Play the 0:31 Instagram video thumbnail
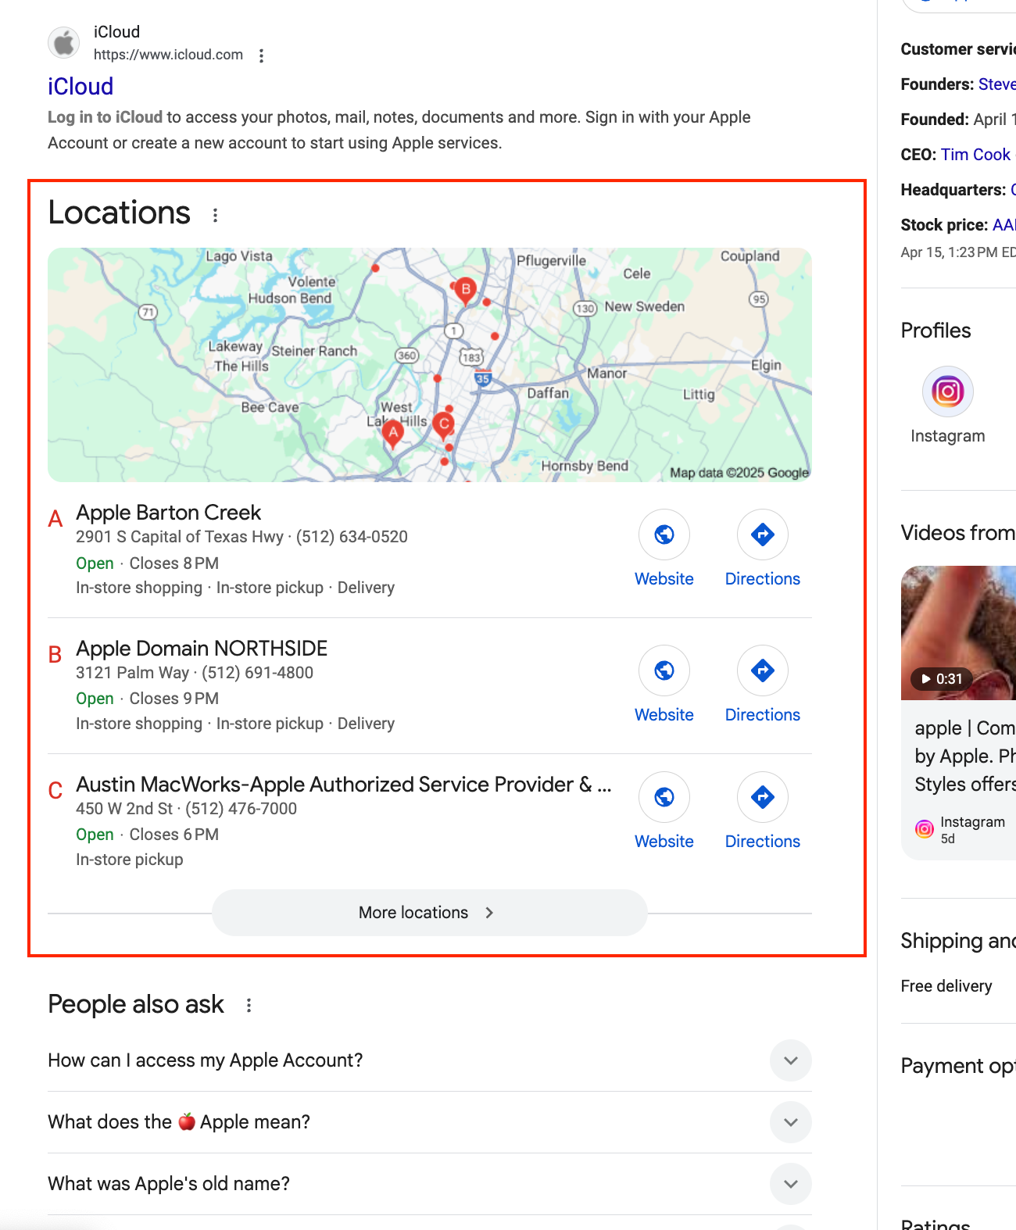This screenshot has height=1230, width=1016. click(x=958, y=633)
